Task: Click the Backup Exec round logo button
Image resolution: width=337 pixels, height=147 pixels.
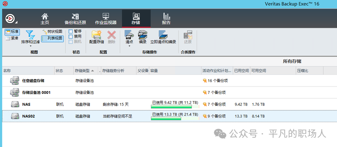Action: (9, 19)
